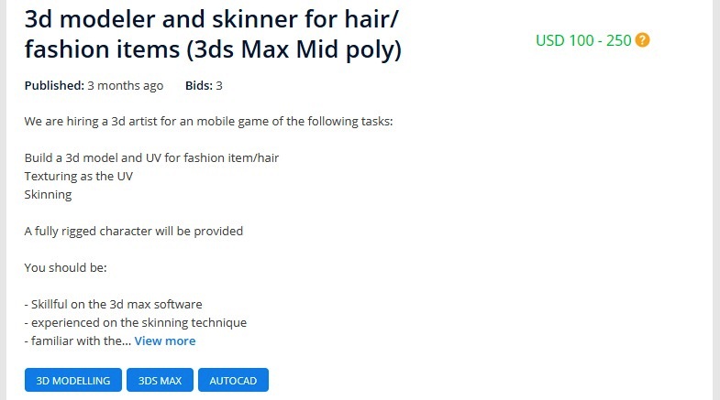Open the 3d modeler and skinner job title

pos(213,34)
